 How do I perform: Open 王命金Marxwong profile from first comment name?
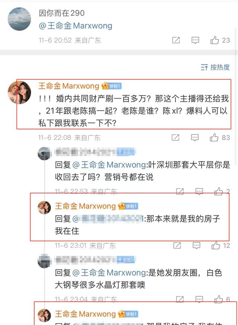69,86
